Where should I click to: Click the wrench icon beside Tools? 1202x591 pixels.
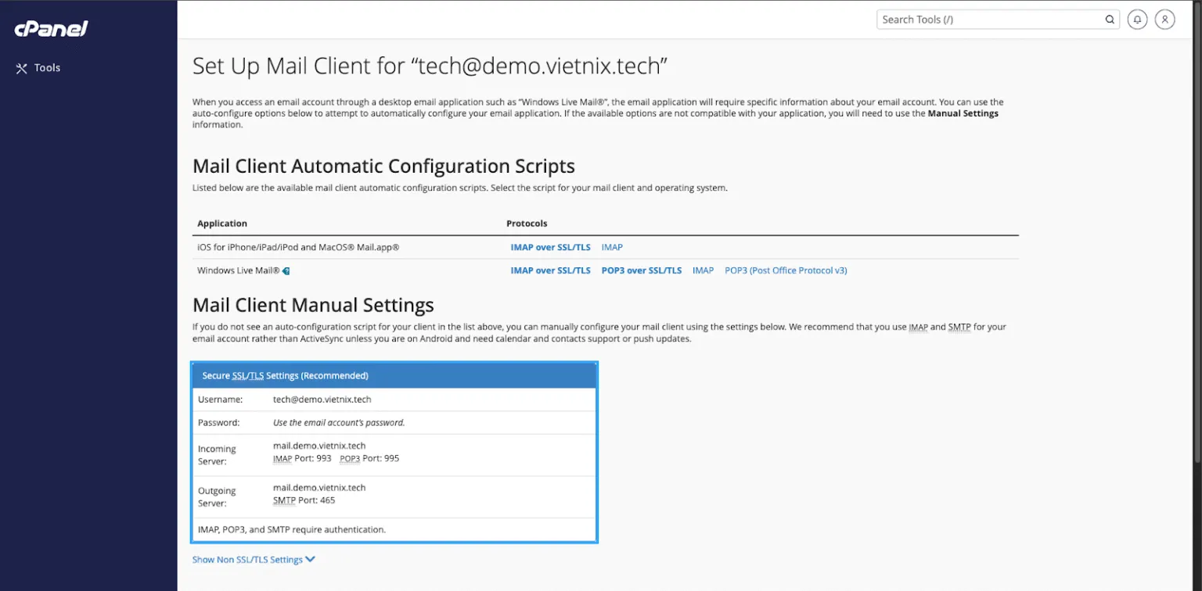tap(22, 68)
